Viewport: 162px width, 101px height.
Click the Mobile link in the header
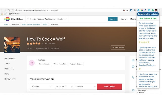pyautogui.click(x=133, y=19)
